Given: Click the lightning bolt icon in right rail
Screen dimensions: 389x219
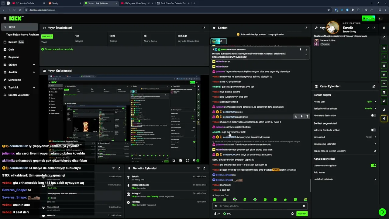Looking at the screenshot, I should click(x=384, y=57).
